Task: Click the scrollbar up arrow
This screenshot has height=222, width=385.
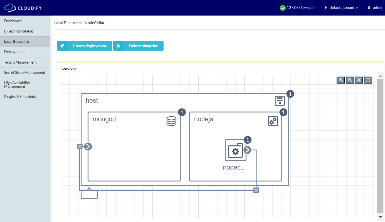Action: tap(380, 76)
